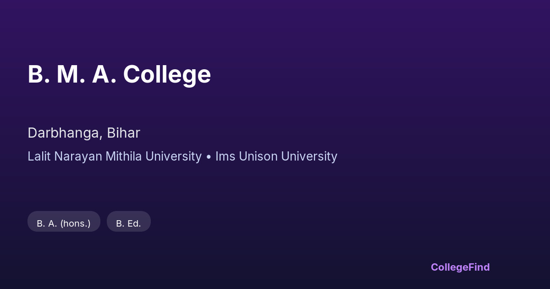Click the word "Lalit" in the affiliation line
The width and height of the screenshot is (550, 289).
39,156
